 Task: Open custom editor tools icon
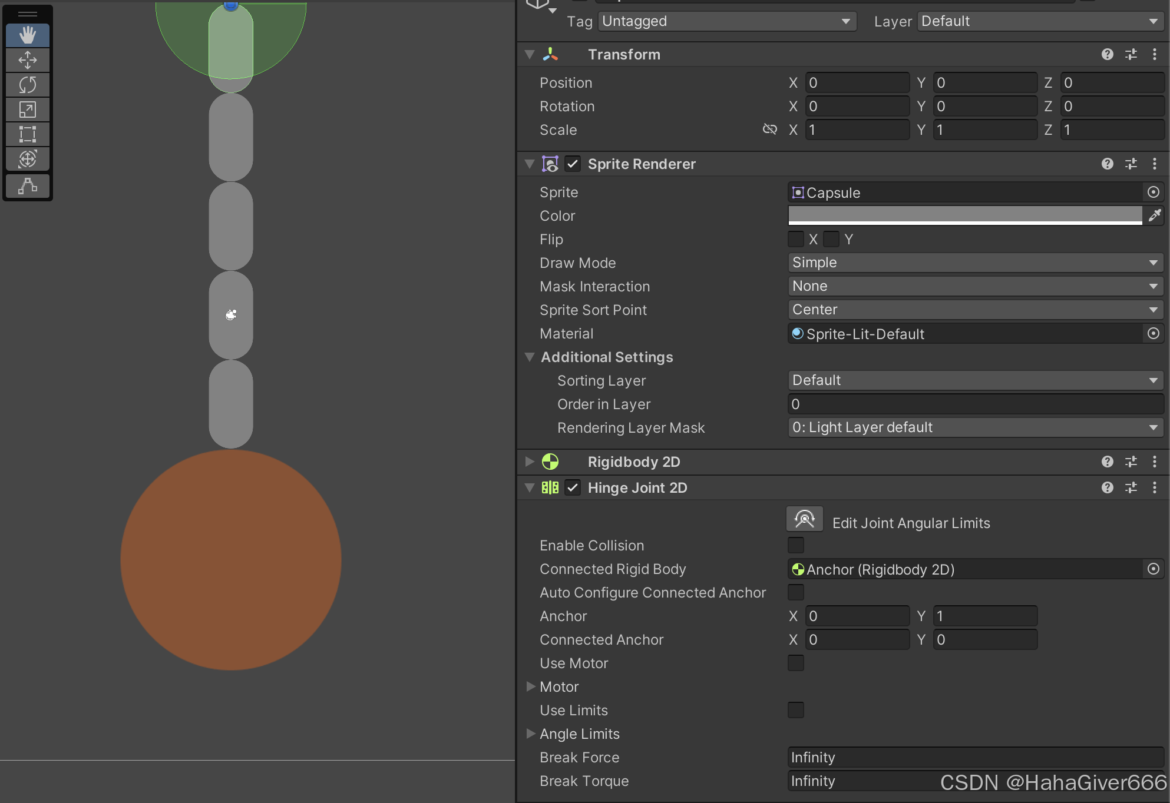(x=28, y=186)
